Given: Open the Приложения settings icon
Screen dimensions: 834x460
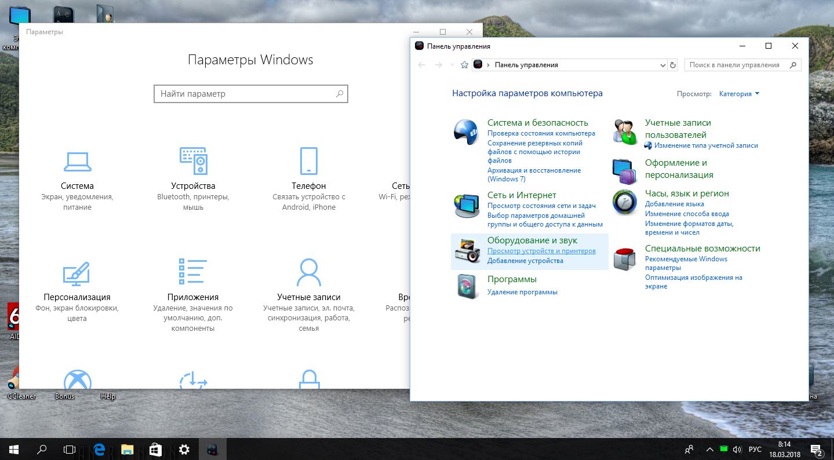Looking at the screenshot, I should click(x=193, y=272).
